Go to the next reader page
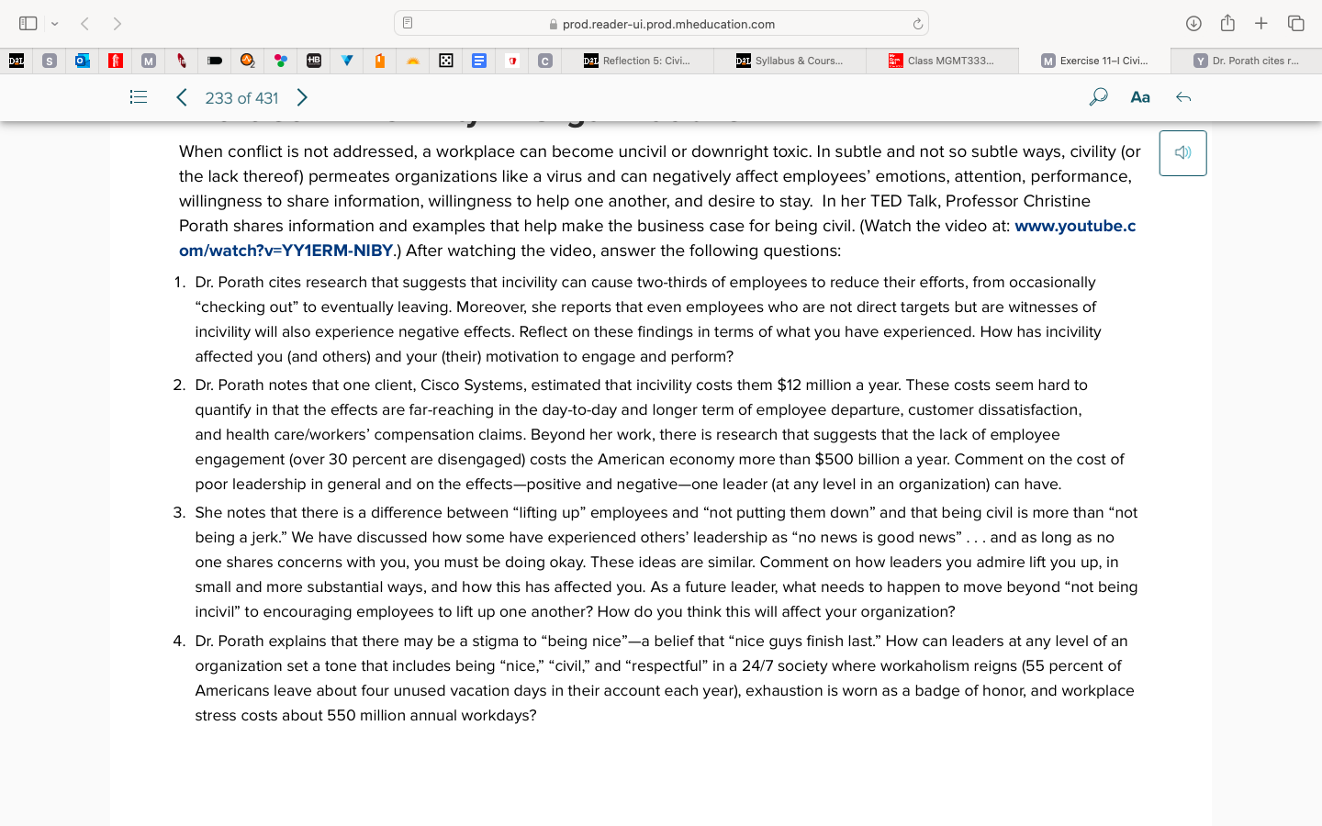Screen dimensions: 1322x826 click(302, 97)
